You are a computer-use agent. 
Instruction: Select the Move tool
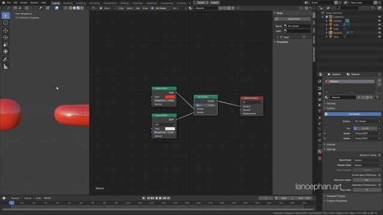(5, 30)
